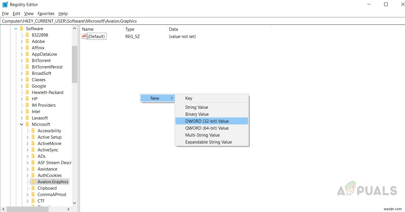
Task: Click the Clipboard folder icon
Action: click(x=33, y=188)
